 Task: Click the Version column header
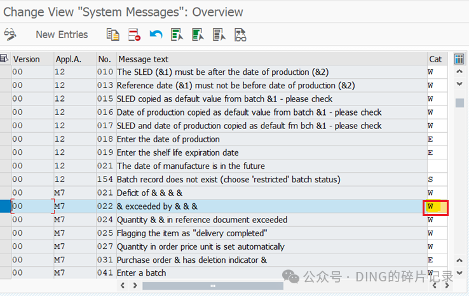click(32, 59)
